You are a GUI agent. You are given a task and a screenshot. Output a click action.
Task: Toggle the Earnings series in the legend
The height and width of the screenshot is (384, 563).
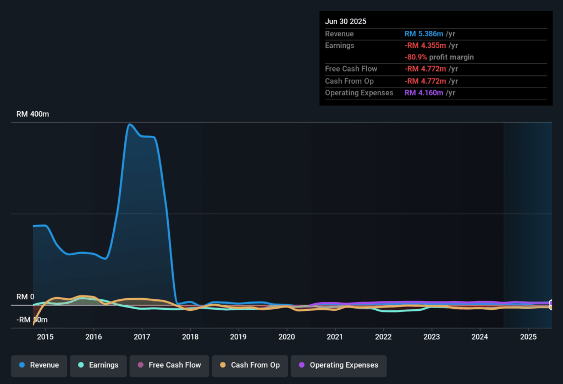tap(98, 365)
